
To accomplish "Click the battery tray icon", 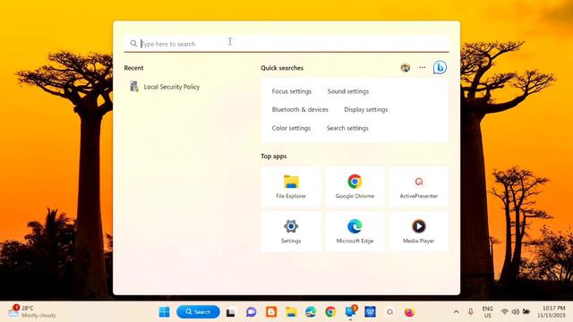I will coord(526,312).
